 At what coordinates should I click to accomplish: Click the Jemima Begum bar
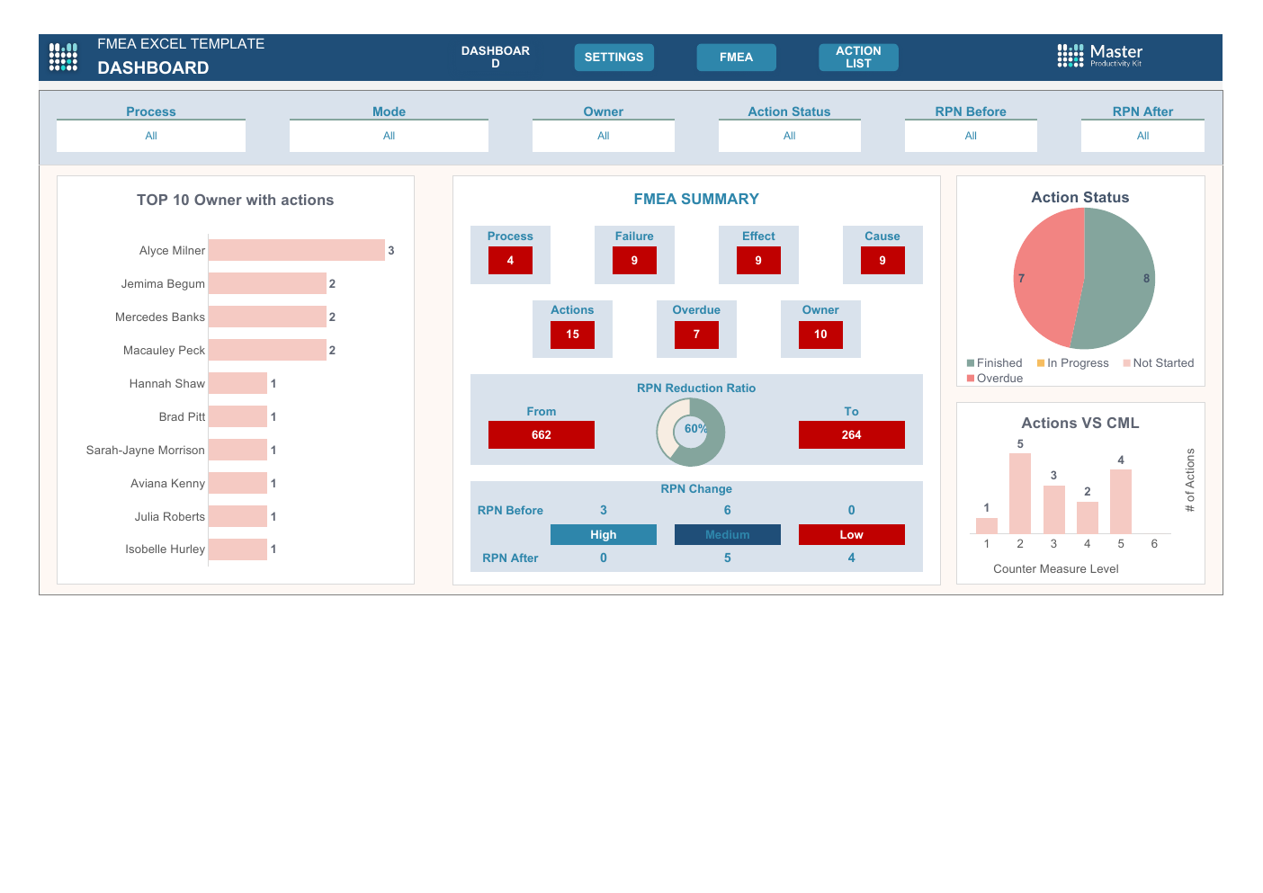[267, 283]
